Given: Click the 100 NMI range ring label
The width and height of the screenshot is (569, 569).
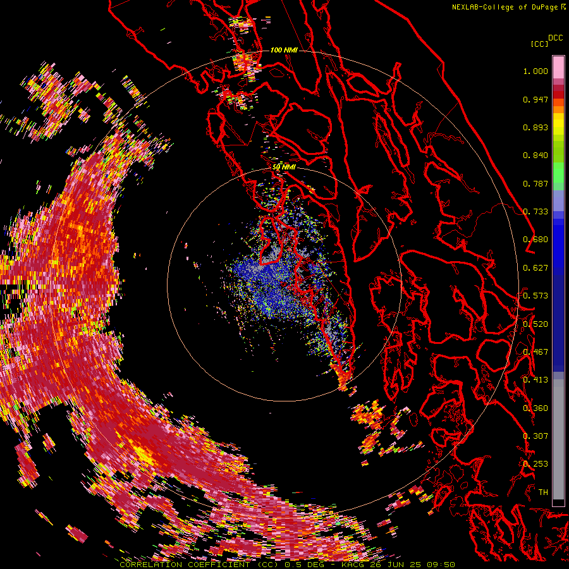Looking at the screenshot, I should tap(284, 50).
